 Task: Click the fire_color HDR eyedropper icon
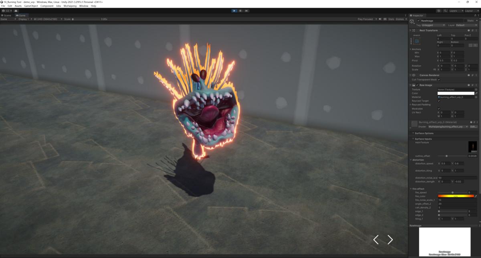tap(476, 196)
